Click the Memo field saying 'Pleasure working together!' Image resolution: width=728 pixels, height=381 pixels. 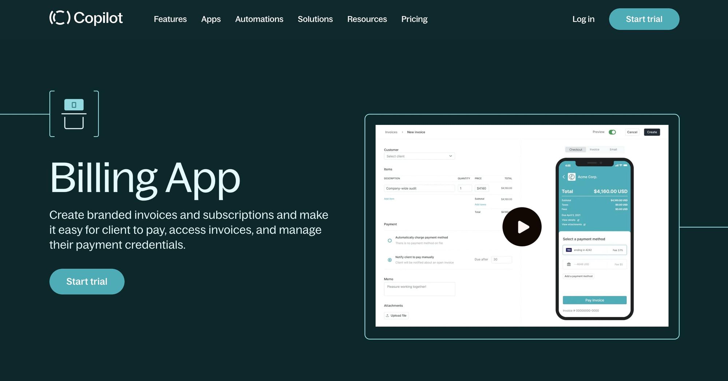(x=419, y=289)
